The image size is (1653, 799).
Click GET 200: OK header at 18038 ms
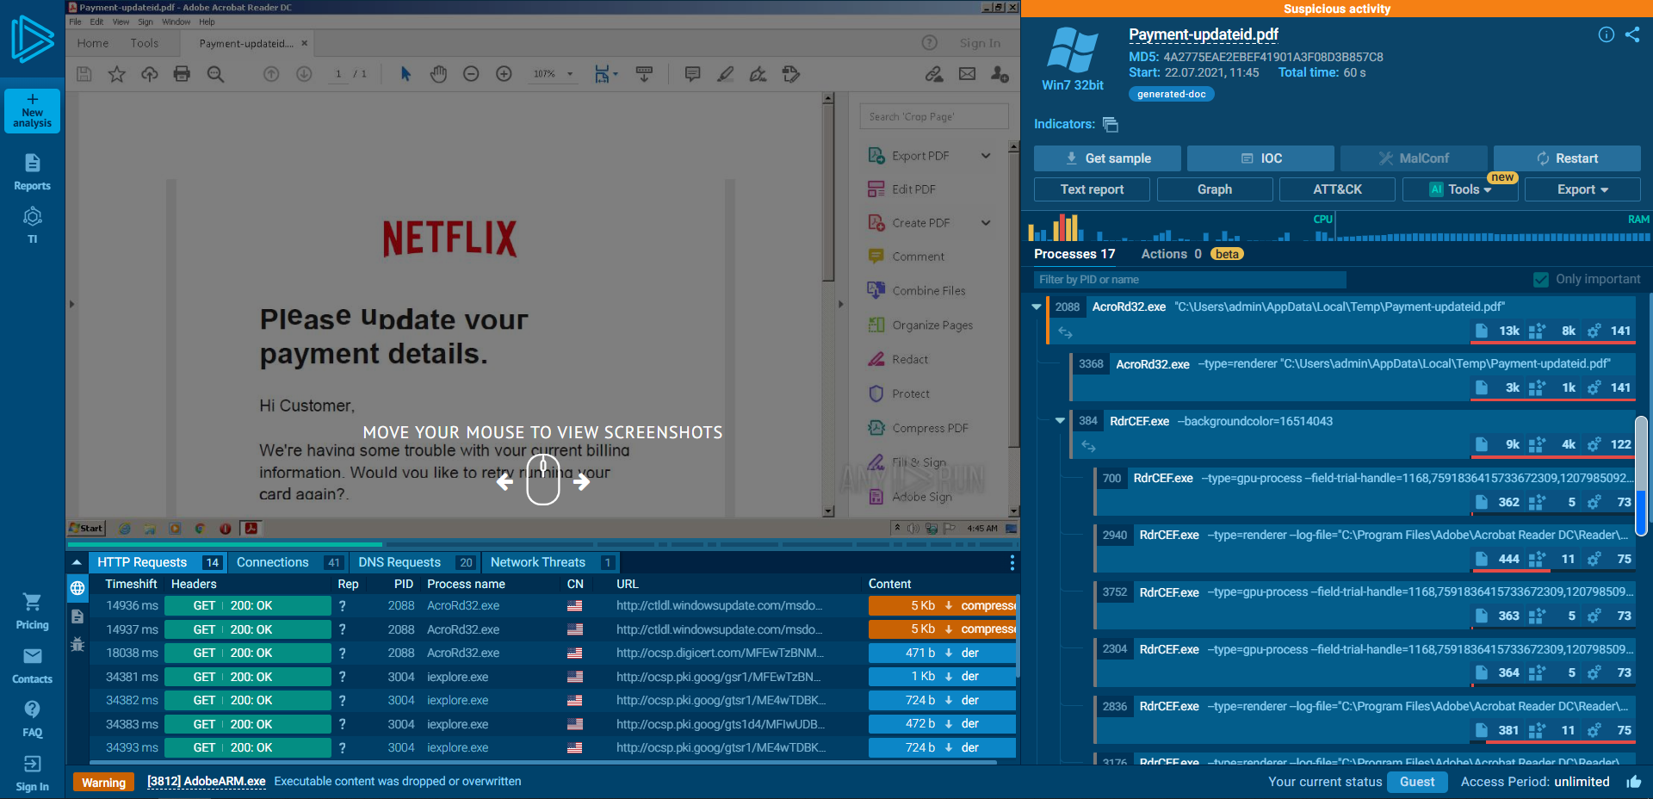[x=248, y=653]
